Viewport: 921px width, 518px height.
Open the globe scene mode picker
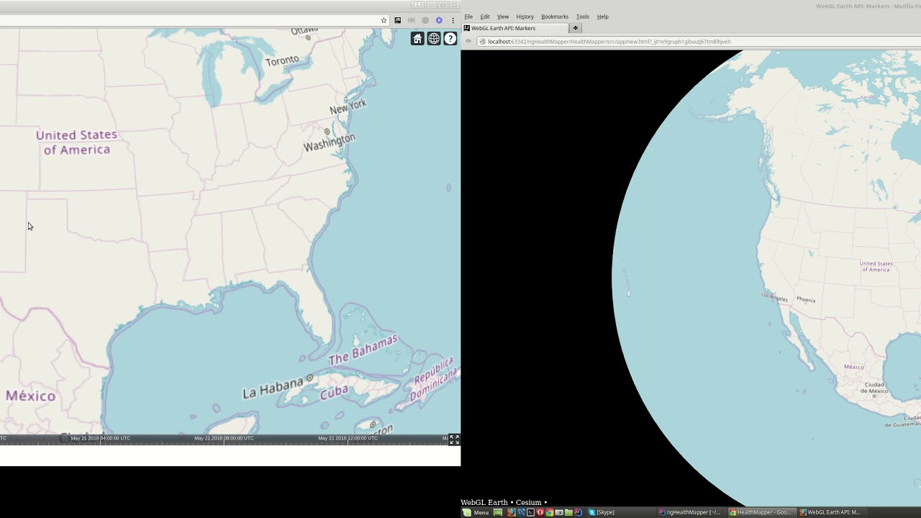[434, 39]
